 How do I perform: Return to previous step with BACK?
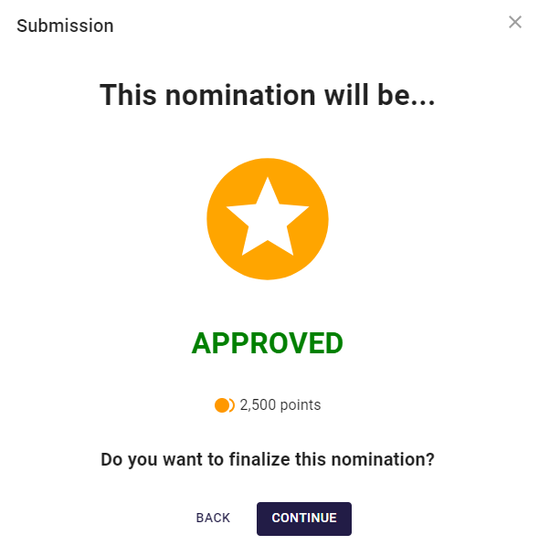[x=213, y=518]
